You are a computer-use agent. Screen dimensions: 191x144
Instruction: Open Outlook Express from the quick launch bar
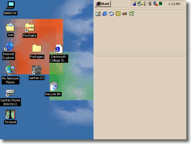pos(111,14)
